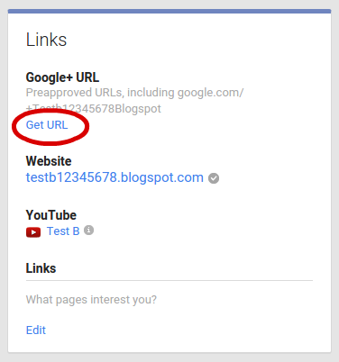
Task: Select the Website heading
Action: [x=49, y=161]
